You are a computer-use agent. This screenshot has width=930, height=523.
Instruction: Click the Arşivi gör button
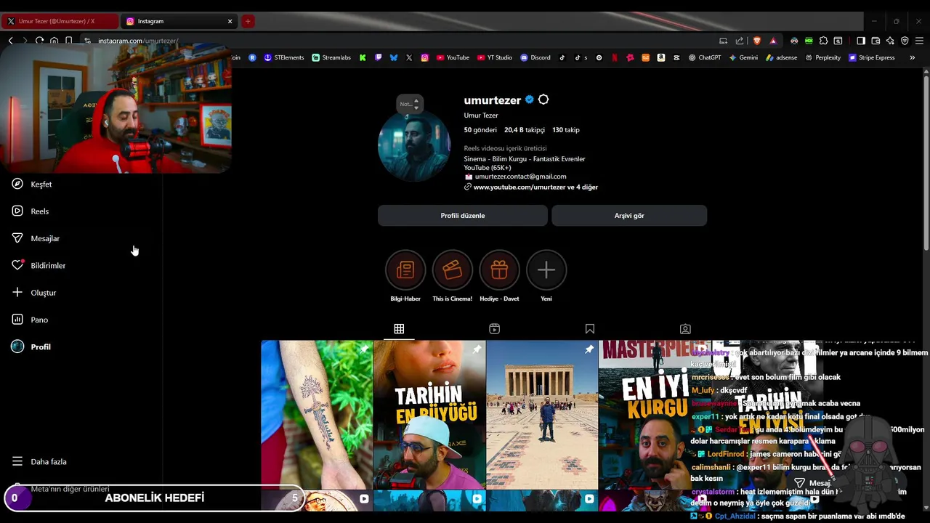click(x=629, y=216)
